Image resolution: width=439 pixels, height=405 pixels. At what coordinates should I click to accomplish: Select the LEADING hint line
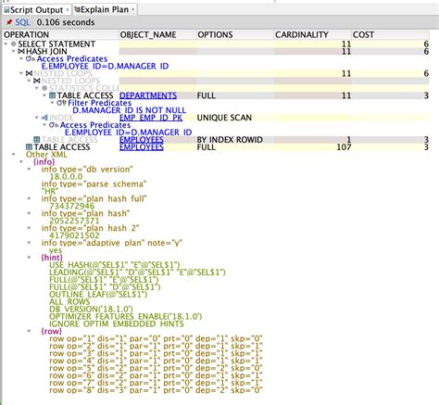click(x=137, y=272)
